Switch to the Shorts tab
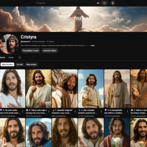Screen dimensions: 147x147 click(2, 57)
